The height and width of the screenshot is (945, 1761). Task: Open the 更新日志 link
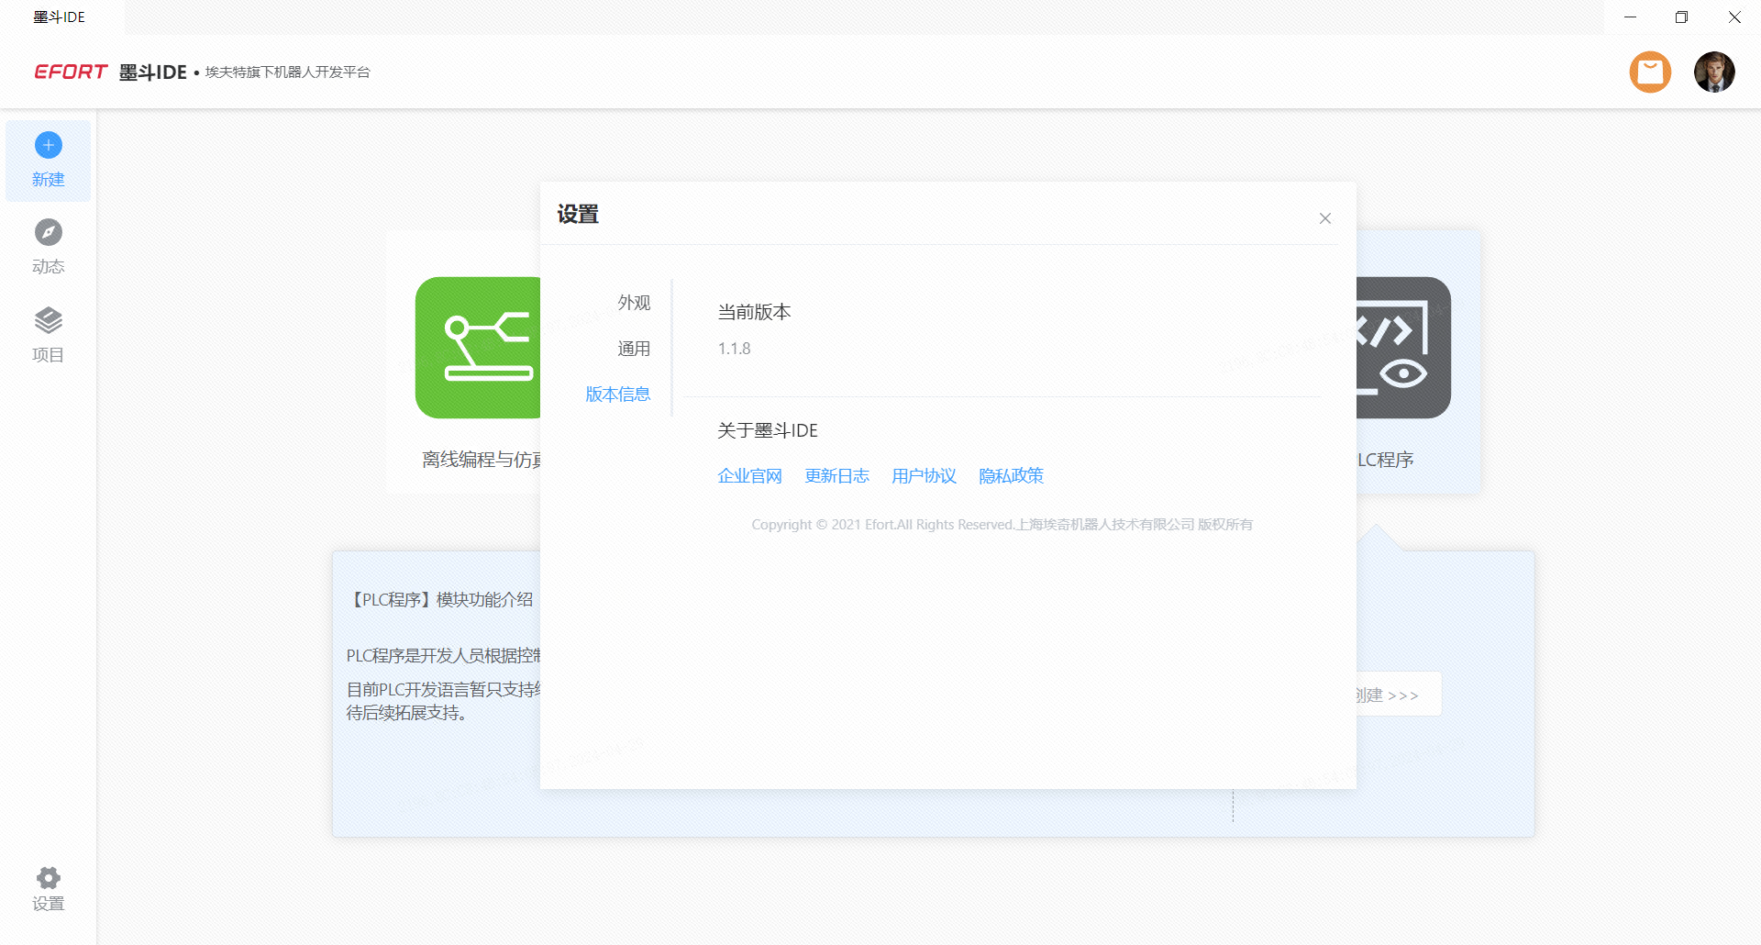click(x=836, y=476)
